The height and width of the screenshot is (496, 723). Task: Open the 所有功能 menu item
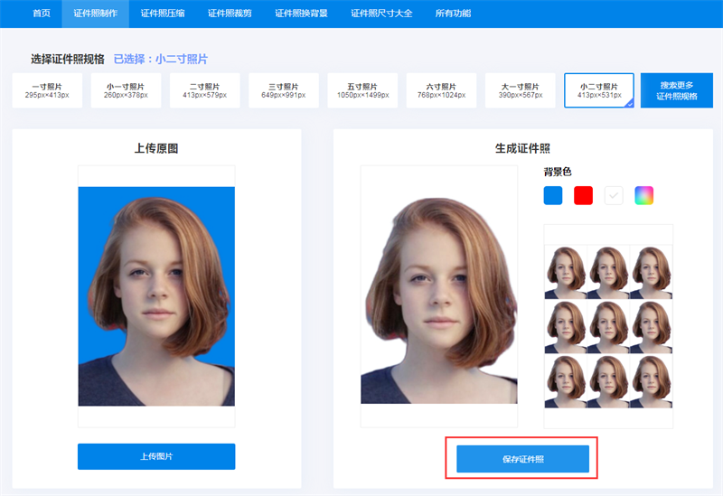(x=453, y=14)
